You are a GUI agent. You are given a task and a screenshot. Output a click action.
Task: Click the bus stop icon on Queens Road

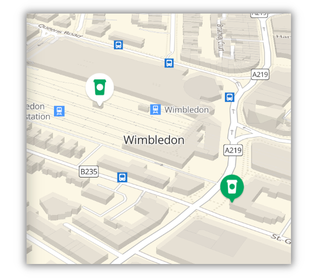coord(118,45)
